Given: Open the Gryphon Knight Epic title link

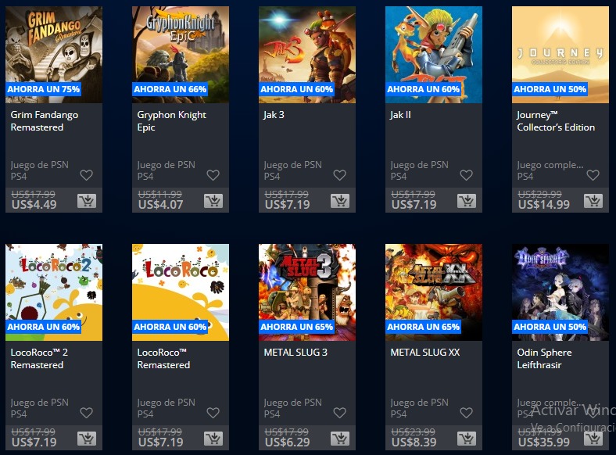Looking at the screenshot, I should coord(172,121).
